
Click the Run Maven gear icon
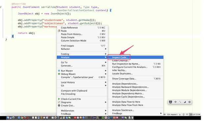click(x=59, y=71)
